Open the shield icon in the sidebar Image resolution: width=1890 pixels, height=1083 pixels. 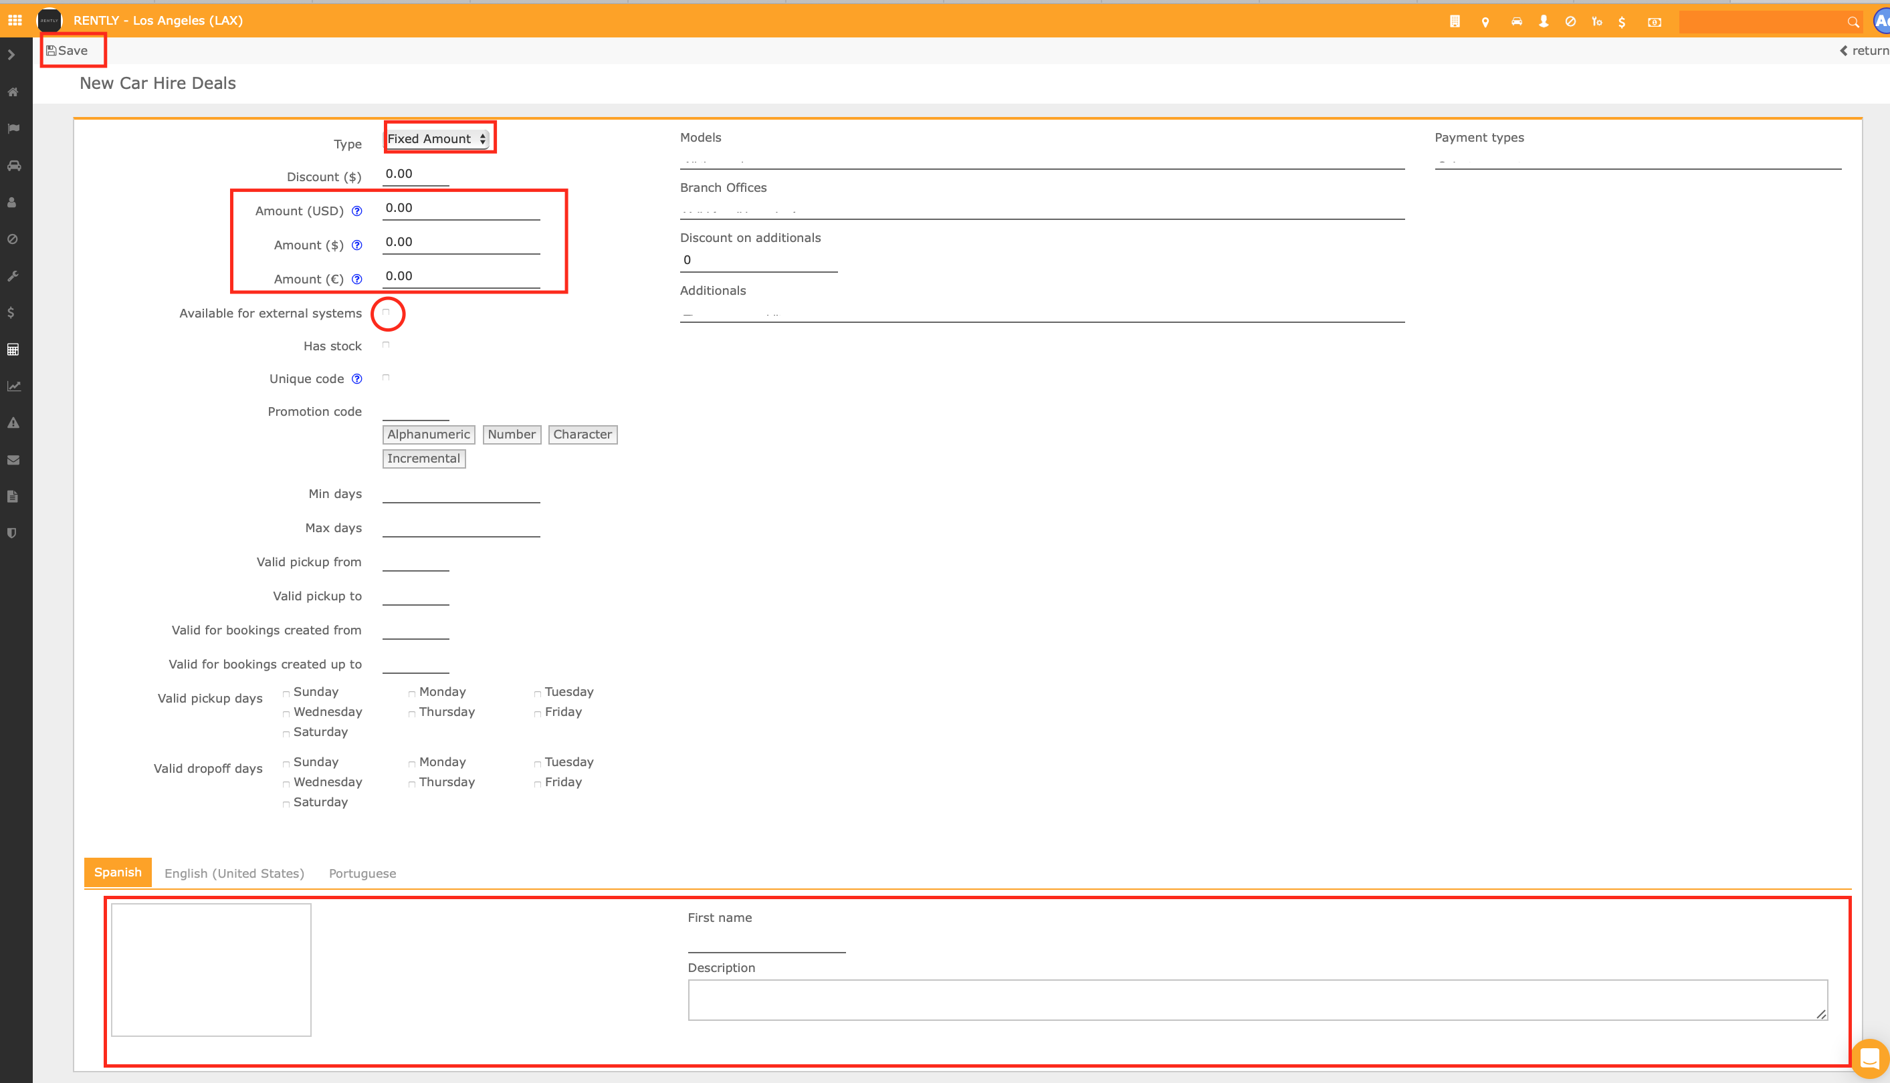12,533
